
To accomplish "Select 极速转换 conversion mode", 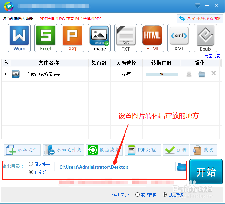I will (165, 195).
